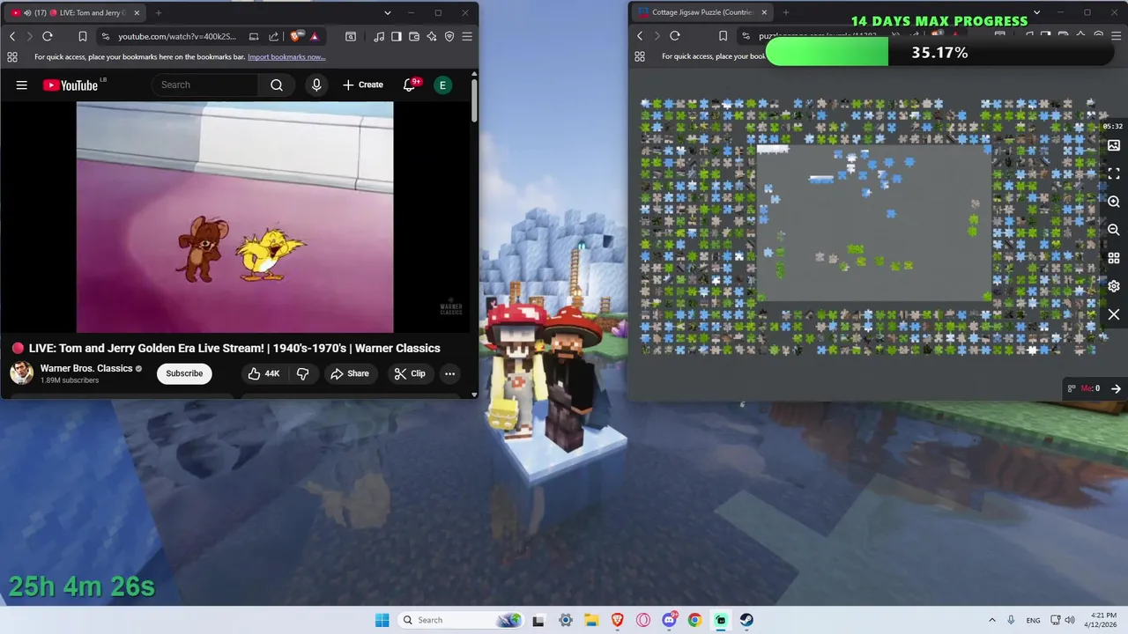Screen dimensions: 1128x634
Task: Reload the YouTube page
Action: (x=48, y=36)
